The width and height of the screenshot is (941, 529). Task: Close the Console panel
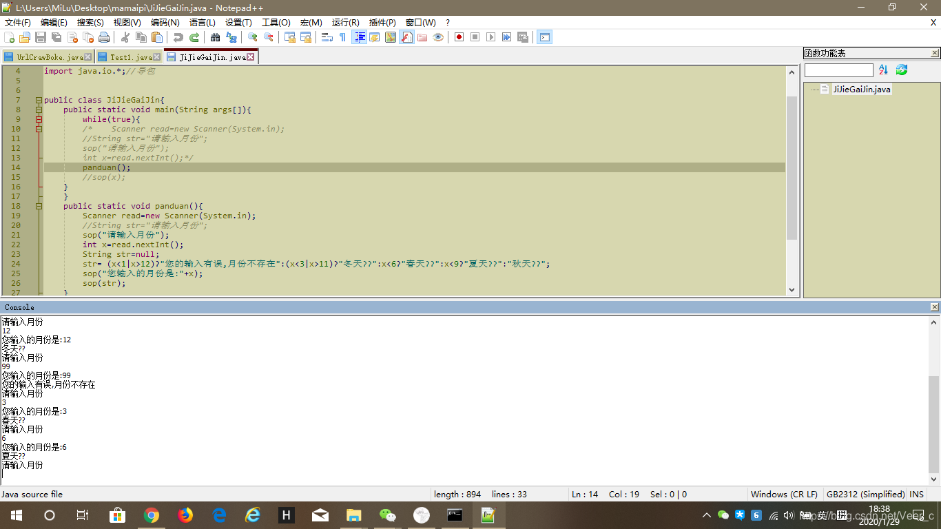click(934, 307)
